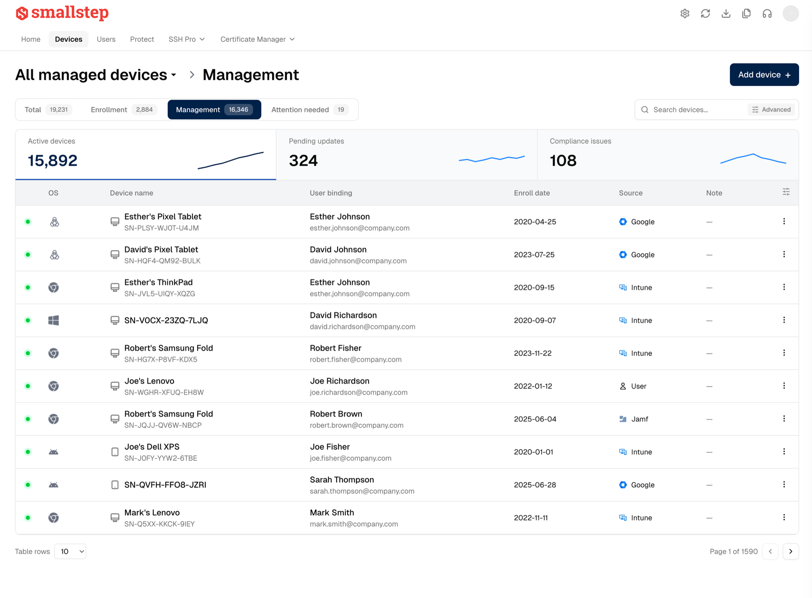The image size is (812, 598).
Task: Open the Protect nav item
Action: pos(142,39)
